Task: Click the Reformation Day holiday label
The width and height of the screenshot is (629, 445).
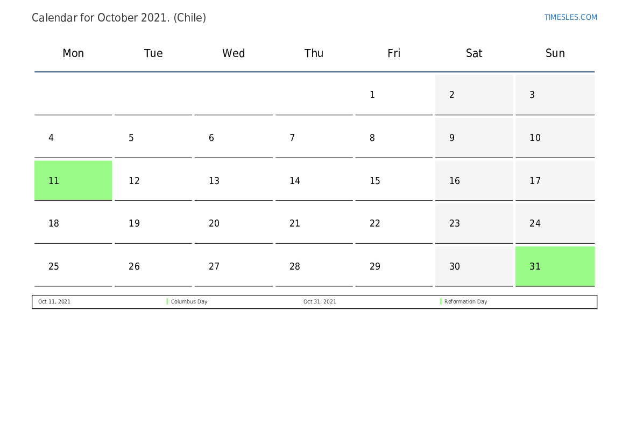Action: pos(465,302)
